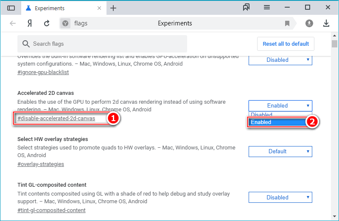
Task: Open the browser hamburger menu
Action: coord(267,8)
